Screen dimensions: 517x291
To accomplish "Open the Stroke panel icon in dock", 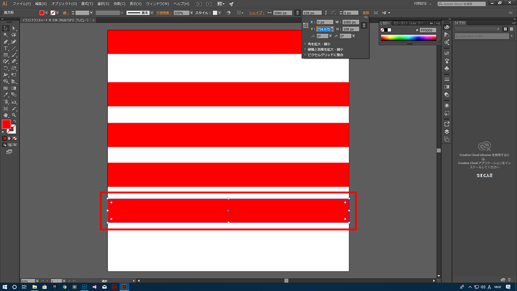I will click(447, 80).
